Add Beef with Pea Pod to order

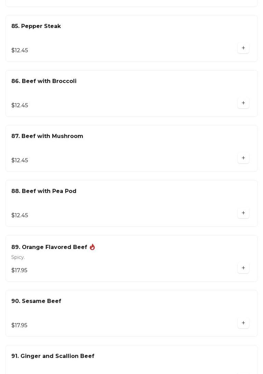click(x=243, y=213)
